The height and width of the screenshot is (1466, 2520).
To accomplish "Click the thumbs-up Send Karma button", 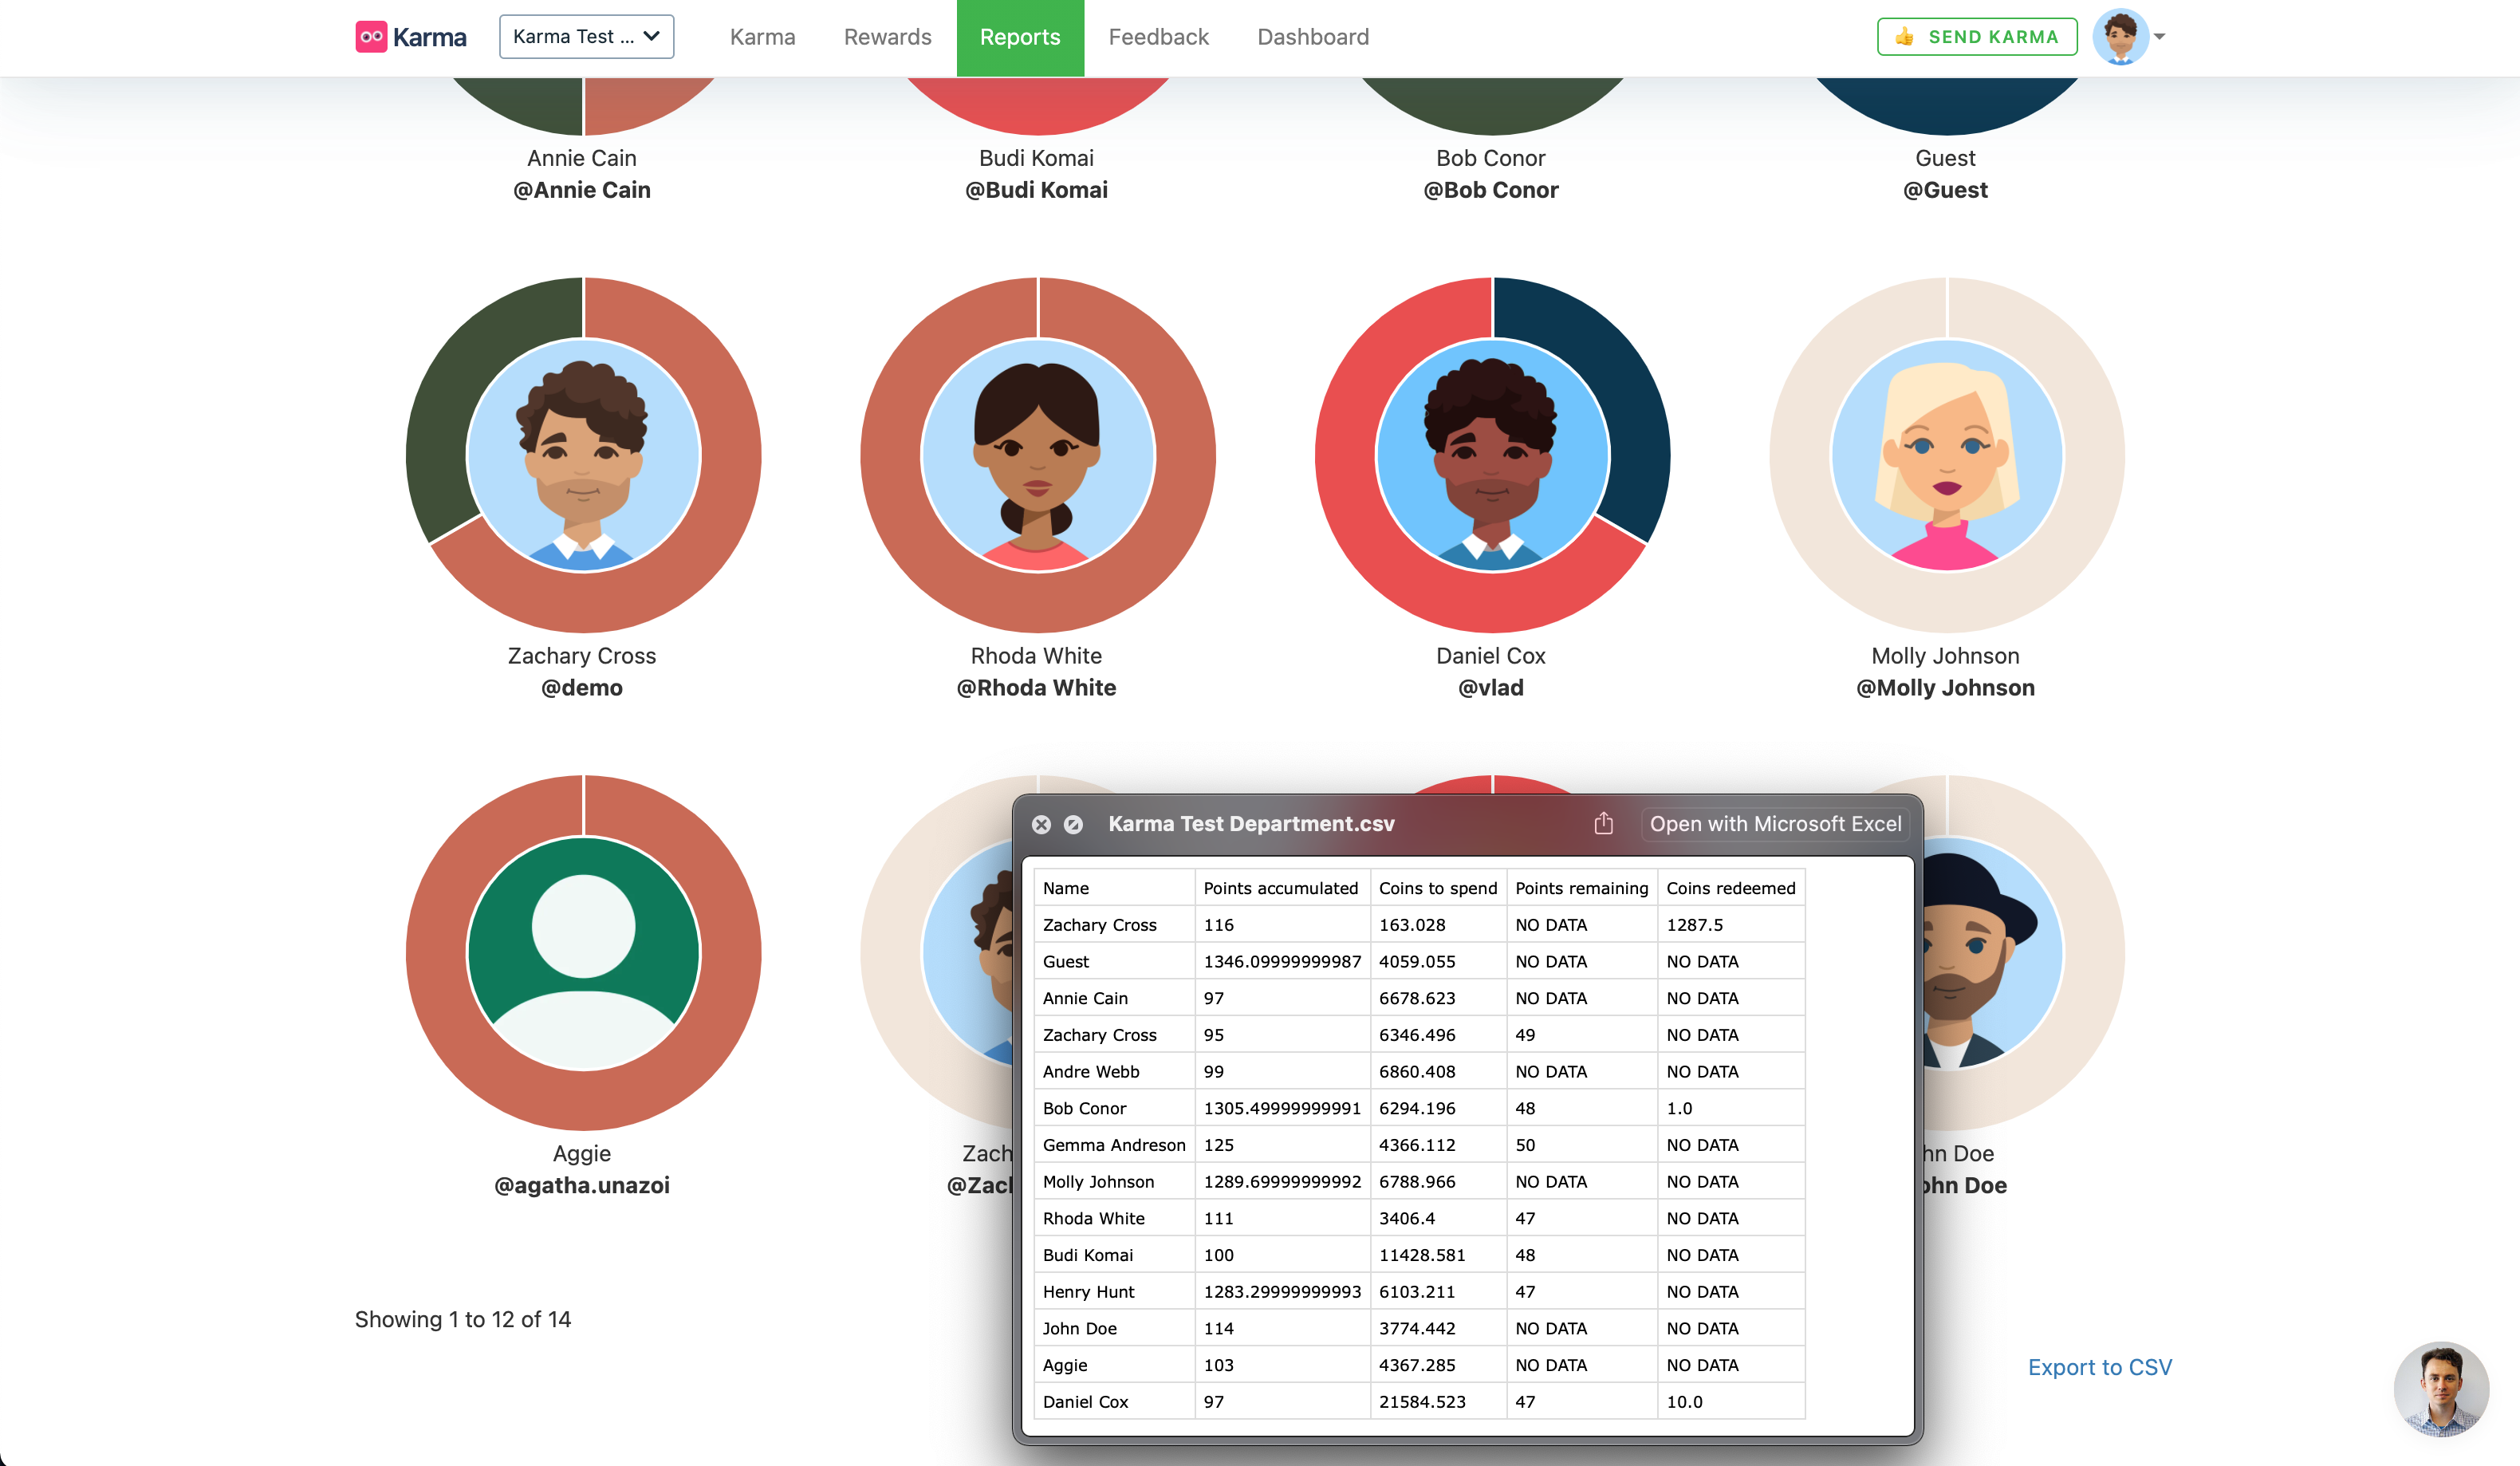I will (x=1976, y=37).
